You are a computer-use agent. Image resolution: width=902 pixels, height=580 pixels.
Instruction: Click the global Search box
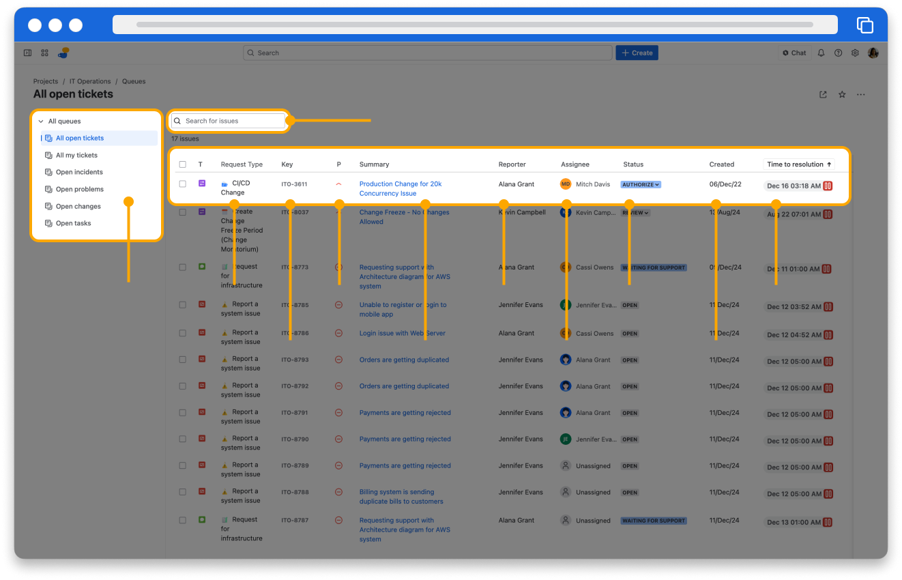(428, 53)
